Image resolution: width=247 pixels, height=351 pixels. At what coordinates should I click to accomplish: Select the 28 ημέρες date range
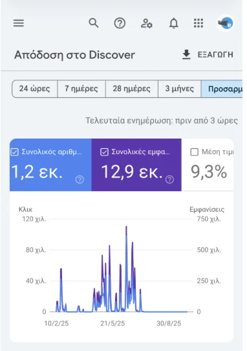131,89
